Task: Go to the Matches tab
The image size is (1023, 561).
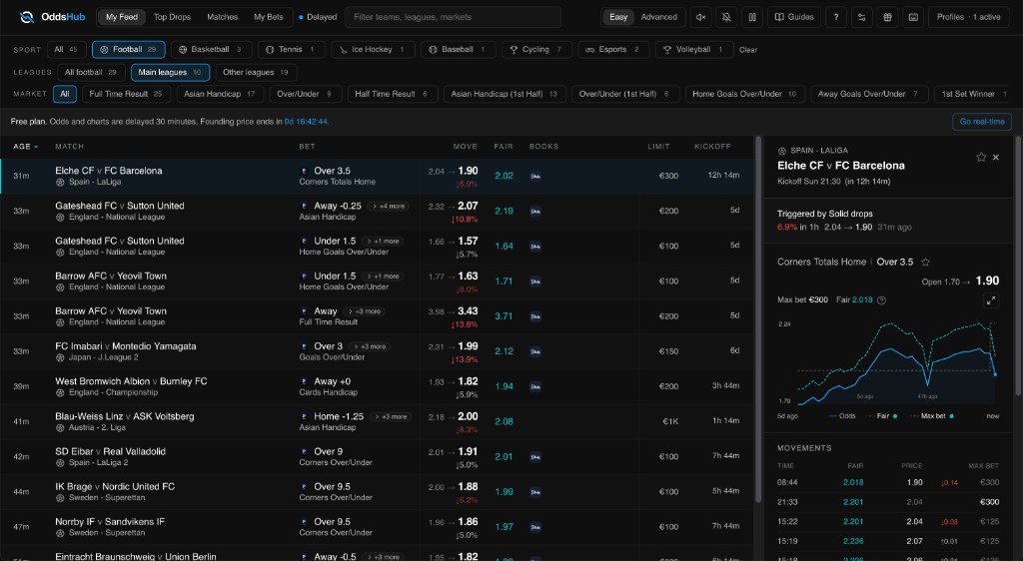Action: point(223,17)
